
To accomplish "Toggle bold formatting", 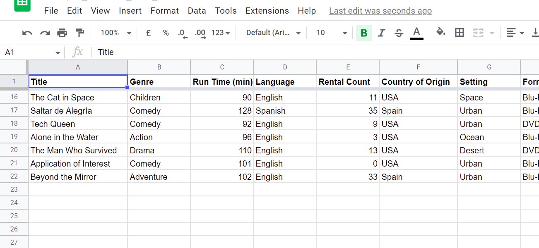I will pos(363,32).
